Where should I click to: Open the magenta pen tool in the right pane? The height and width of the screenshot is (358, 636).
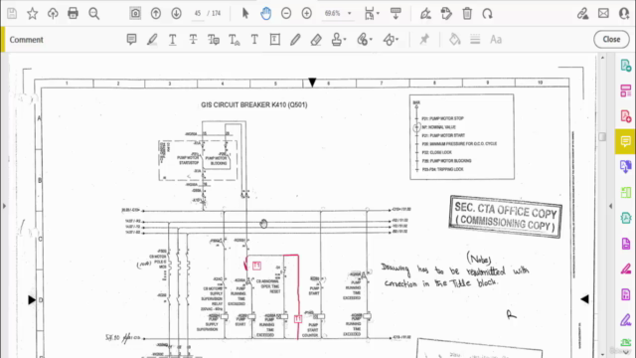(x=626, y=268)
